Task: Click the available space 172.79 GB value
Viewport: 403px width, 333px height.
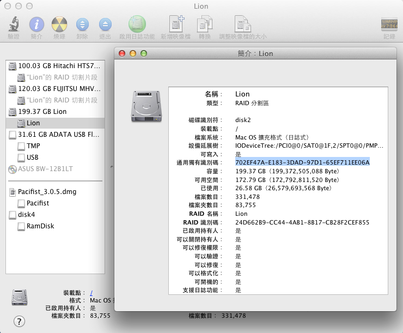Action: [x=287, y=180]
